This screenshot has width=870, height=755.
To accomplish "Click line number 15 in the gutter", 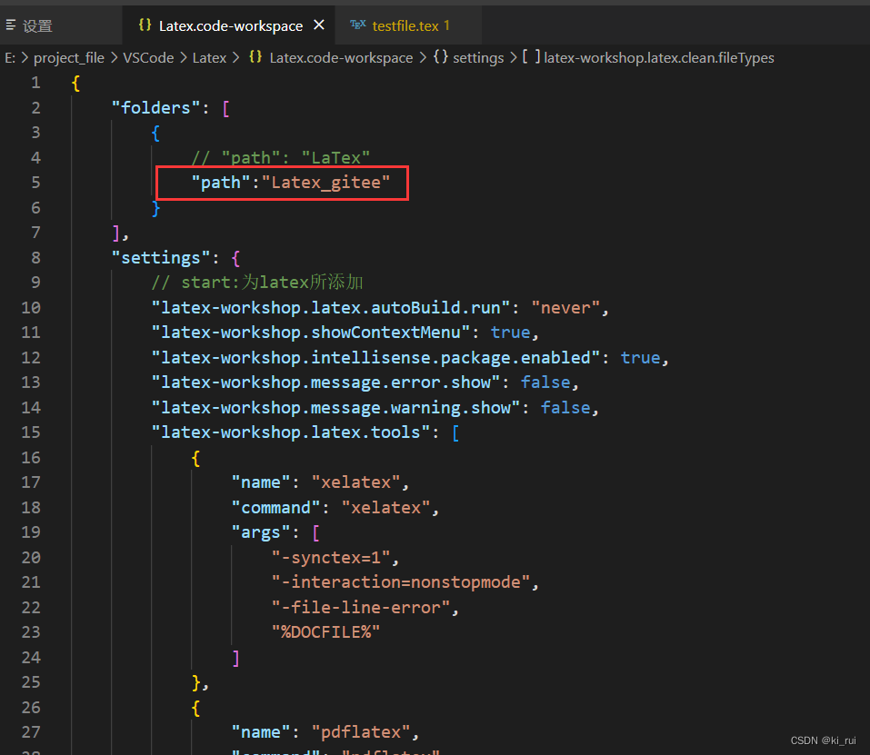I will coord(31,432).
